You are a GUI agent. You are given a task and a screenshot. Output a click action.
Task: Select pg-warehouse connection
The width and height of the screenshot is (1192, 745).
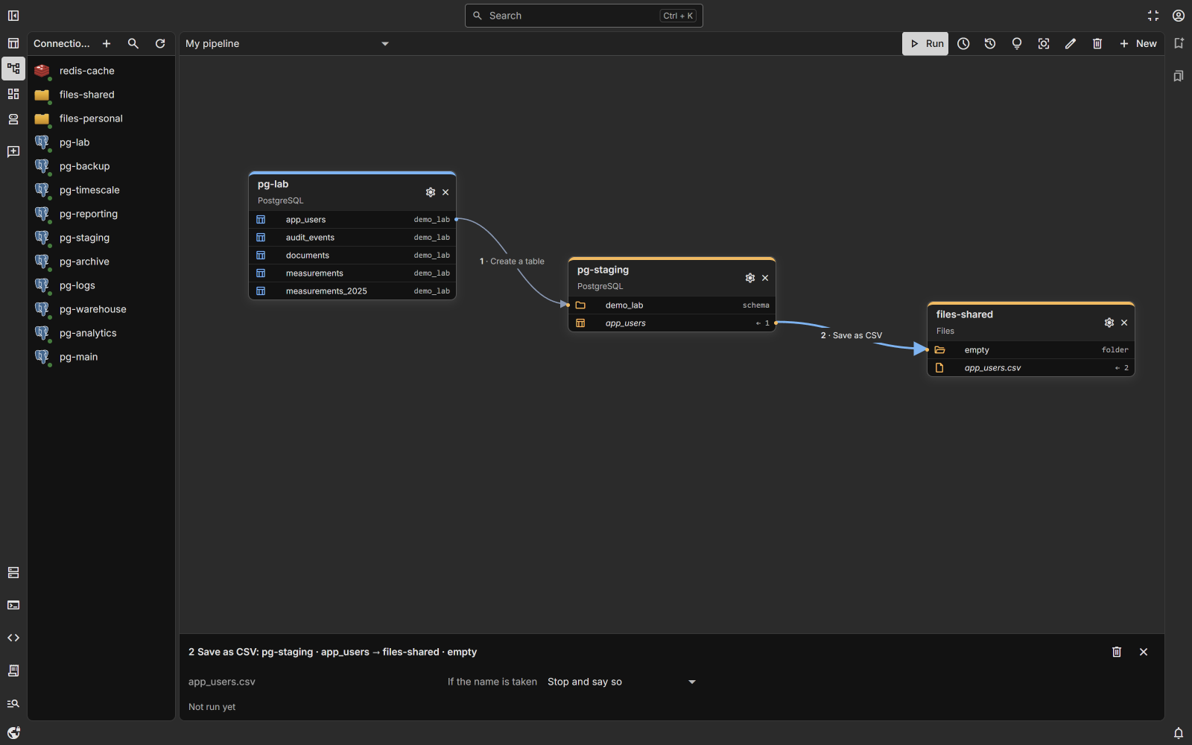click(x=101, y=309)
